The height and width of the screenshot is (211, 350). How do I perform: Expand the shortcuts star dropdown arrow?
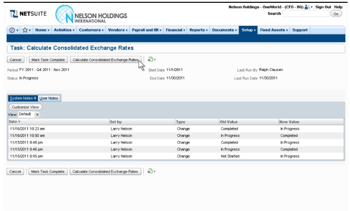pos(30,30)
